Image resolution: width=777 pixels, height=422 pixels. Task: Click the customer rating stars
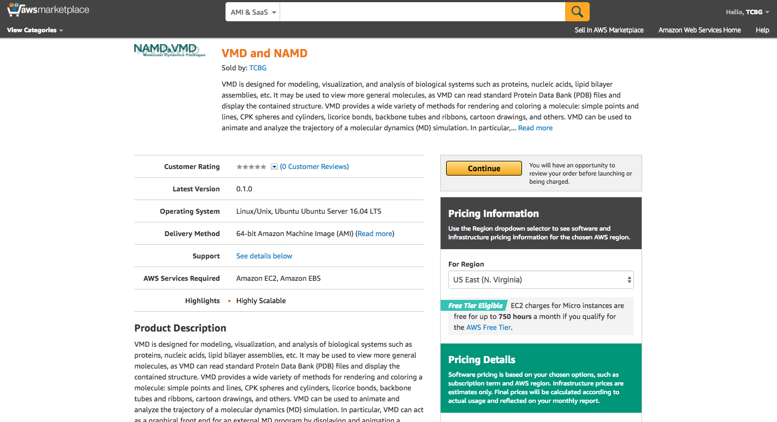(251, 167)
